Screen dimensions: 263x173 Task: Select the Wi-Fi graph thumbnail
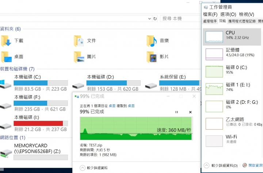point(214,141)
